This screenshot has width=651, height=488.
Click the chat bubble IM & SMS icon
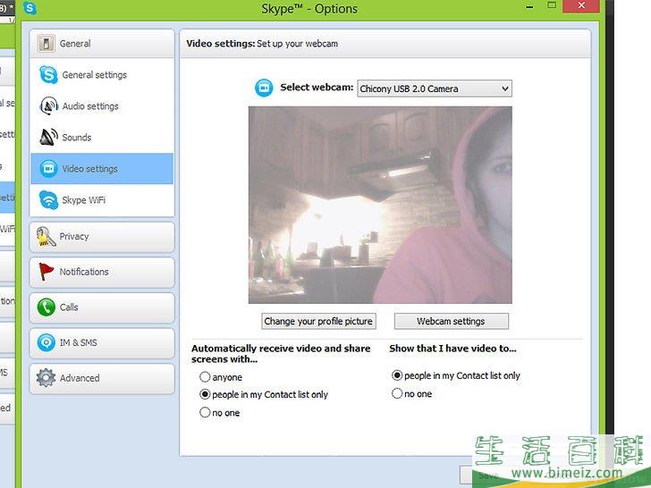tap(46, 343)
